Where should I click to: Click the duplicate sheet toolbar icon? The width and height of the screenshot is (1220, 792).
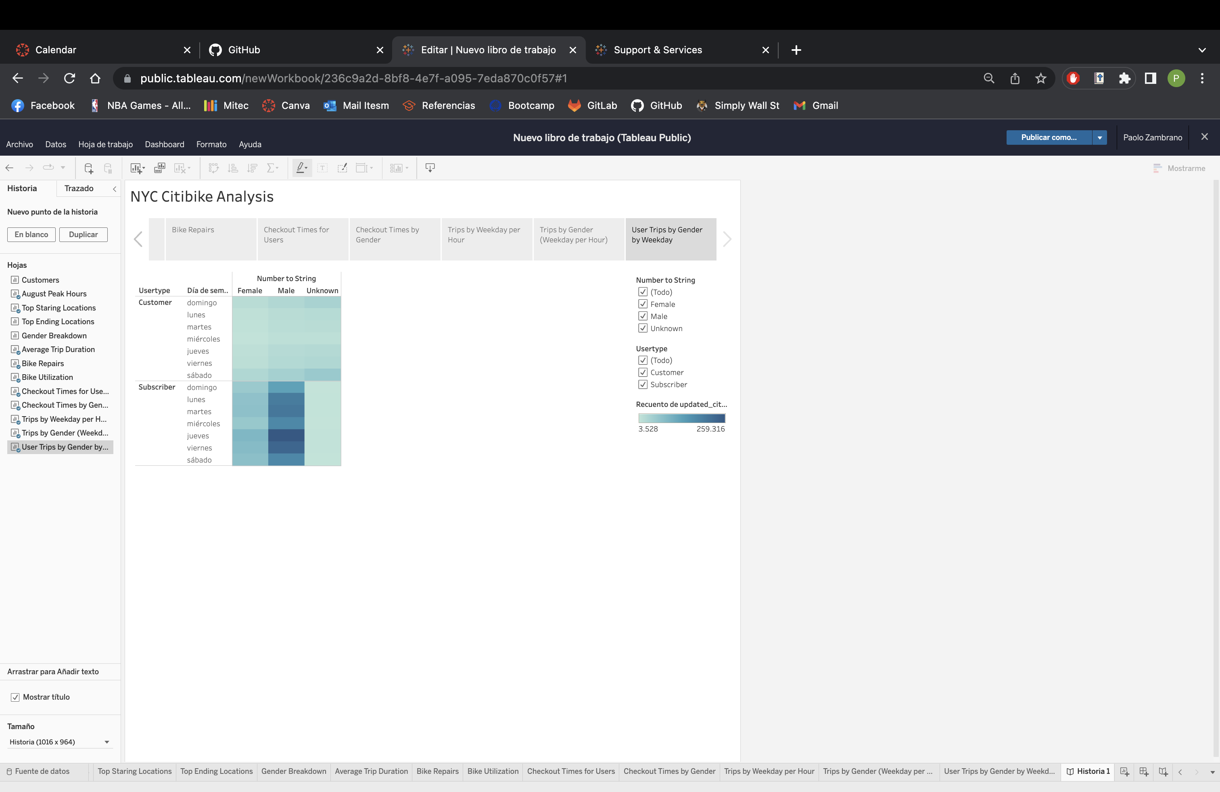click(x=159, y=168)
